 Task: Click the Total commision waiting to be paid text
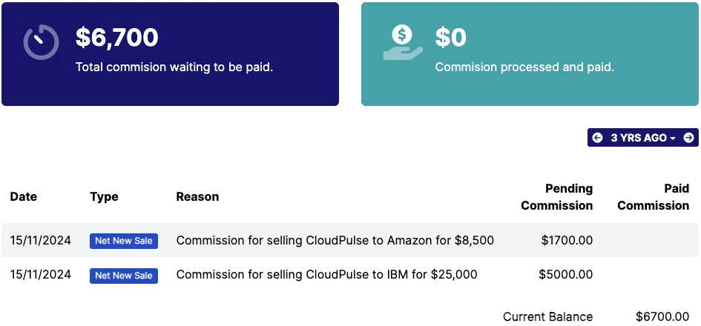click(x=174, y=67)
